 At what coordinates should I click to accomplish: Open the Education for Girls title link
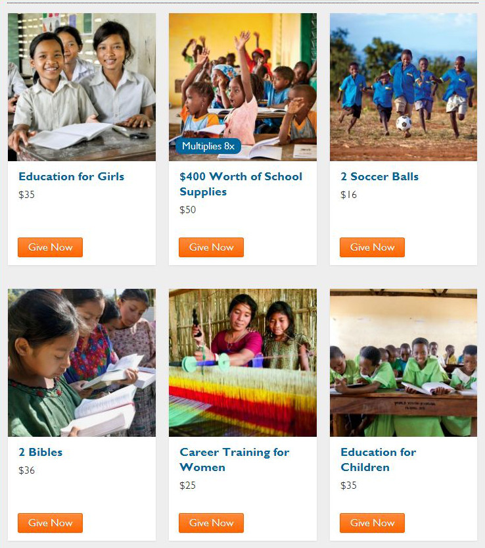(x=71, y=176)
